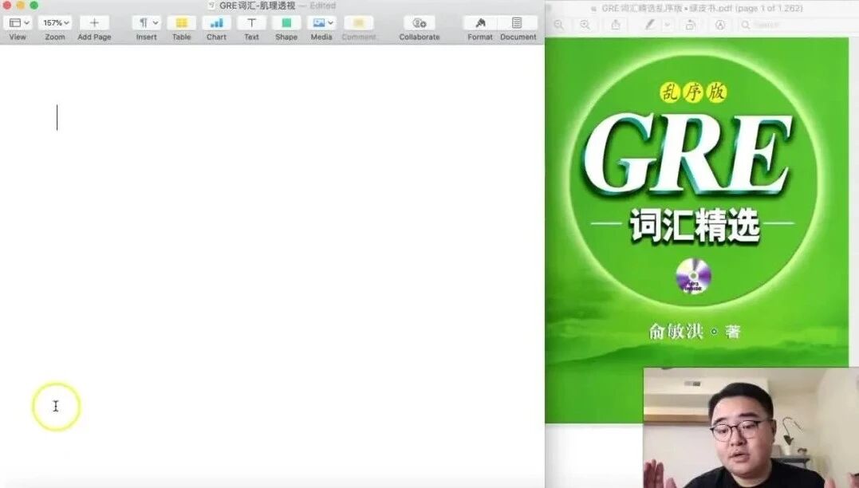Click the document title GRE词汇-肌理透视
859x488 pixels.
point(257,6)
